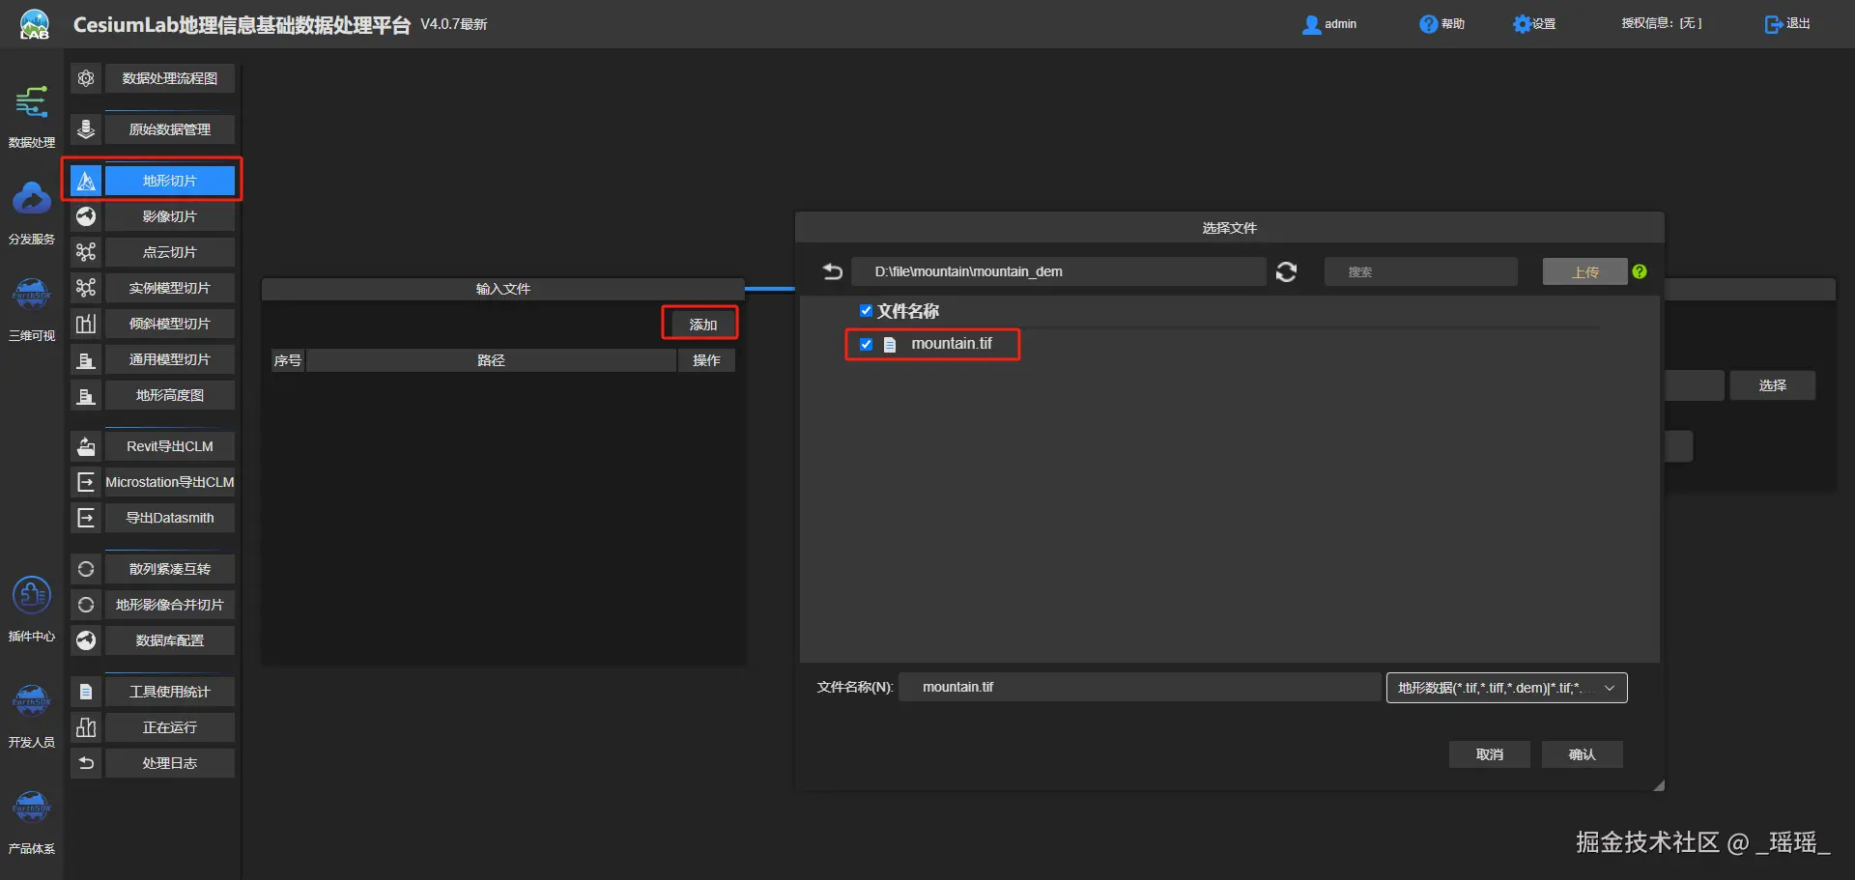Viewport: 1855px width, 880px height.
Task: Toggle the 文件名称 select-all checkbox
Action: (x=866, y=311)
